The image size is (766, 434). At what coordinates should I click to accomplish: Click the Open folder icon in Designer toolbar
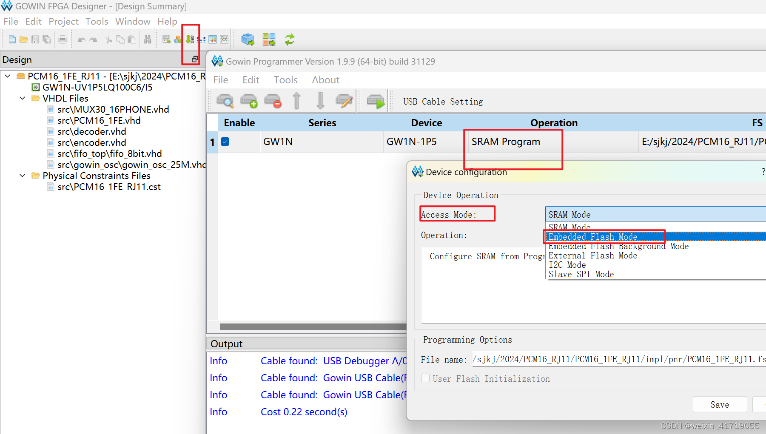(24, 40)
